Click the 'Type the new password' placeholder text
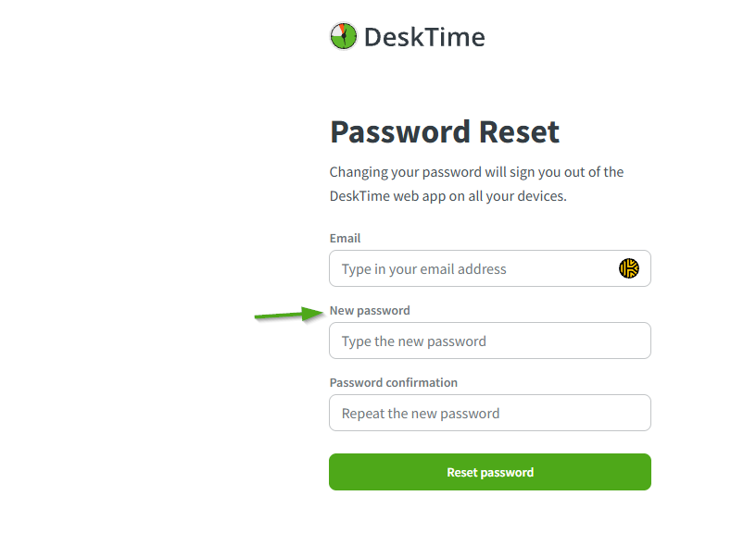 tap(414, 341)
